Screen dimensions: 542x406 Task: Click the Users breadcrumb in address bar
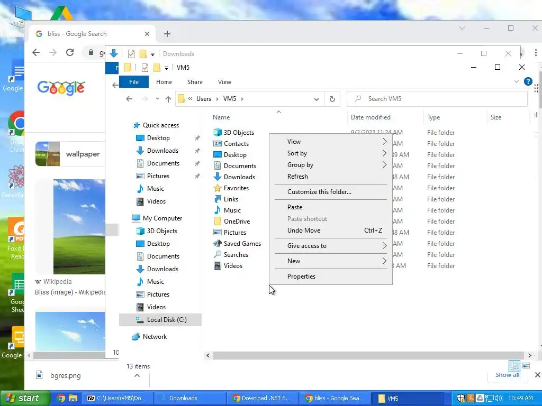tap(204, 99)
